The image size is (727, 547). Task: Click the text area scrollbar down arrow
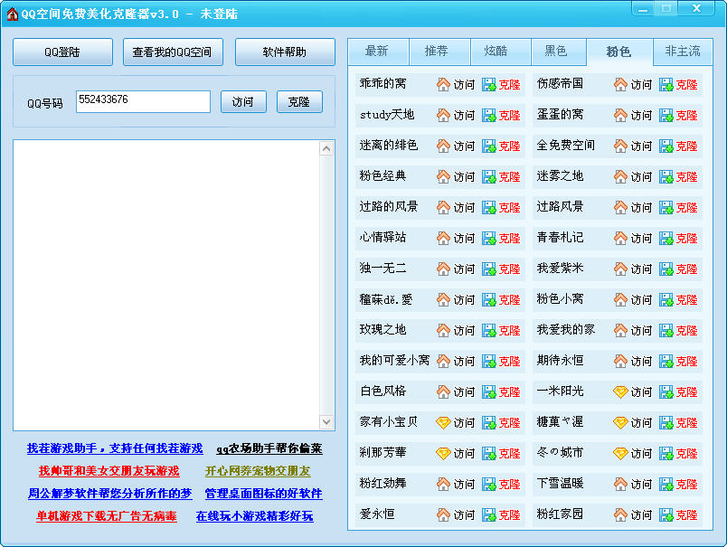(327, 422)
